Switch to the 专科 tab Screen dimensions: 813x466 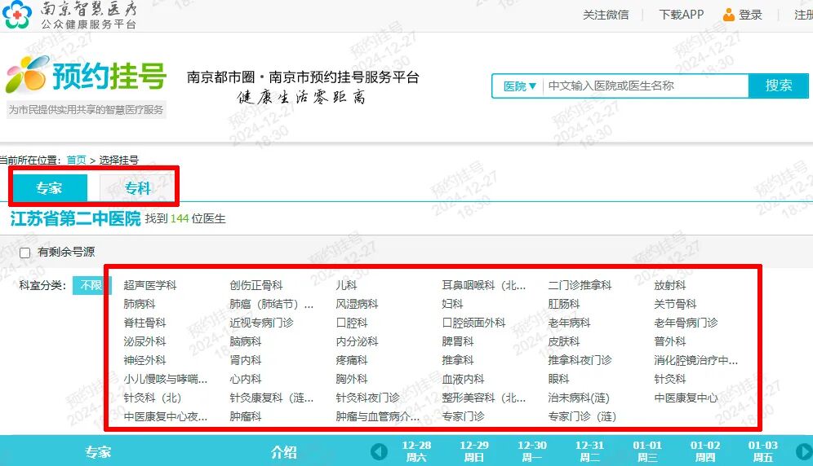137,188
